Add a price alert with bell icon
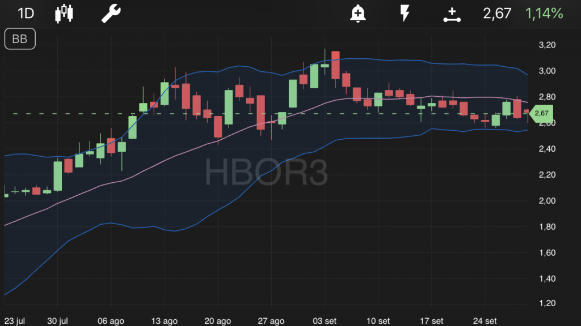The width and height of the screenshot is (581, 326). [358, 14]
